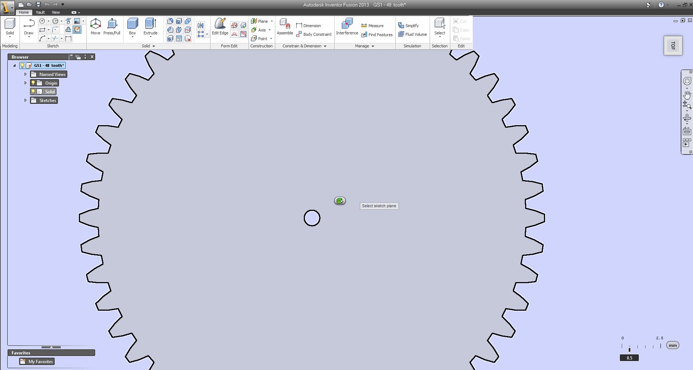Click the Look At view tool
This screenshot has height=370, width=693.
click(x=687, y=131)
